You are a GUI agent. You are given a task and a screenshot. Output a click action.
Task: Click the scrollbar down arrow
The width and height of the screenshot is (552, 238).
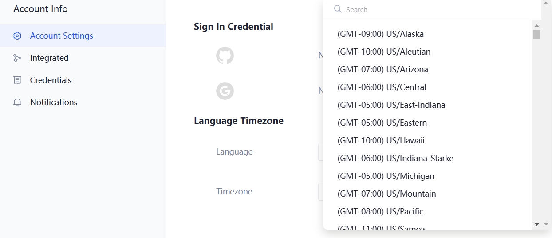coord(536,225)
